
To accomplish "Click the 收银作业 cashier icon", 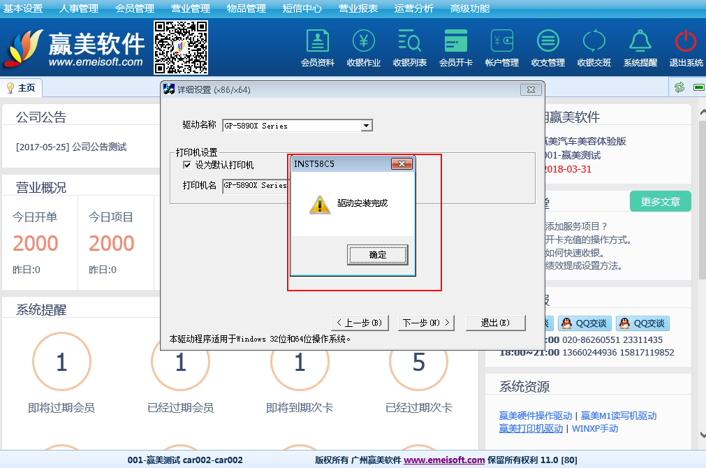I will (363, 42).
